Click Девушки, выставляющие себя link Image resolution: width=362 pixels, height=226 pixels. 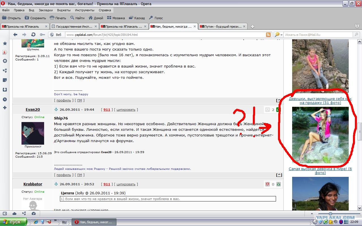320,101
